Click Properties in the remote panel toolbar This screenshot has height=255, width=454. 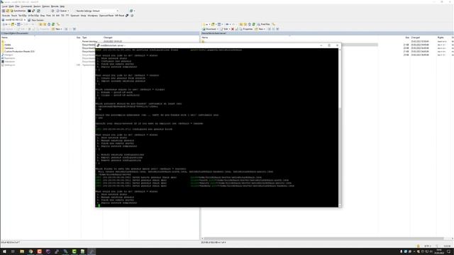[x=246, y=29]
